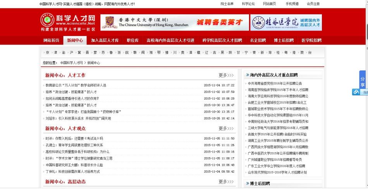Open the 新闻中心：人才观点 section heading
The height and width of the screenshot is (189, 368).
coord(65,129)
